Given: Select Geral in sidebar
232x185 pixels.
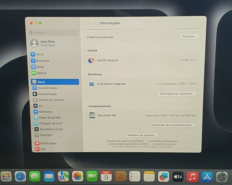Looking at the screenshot, I should point(55,82).
